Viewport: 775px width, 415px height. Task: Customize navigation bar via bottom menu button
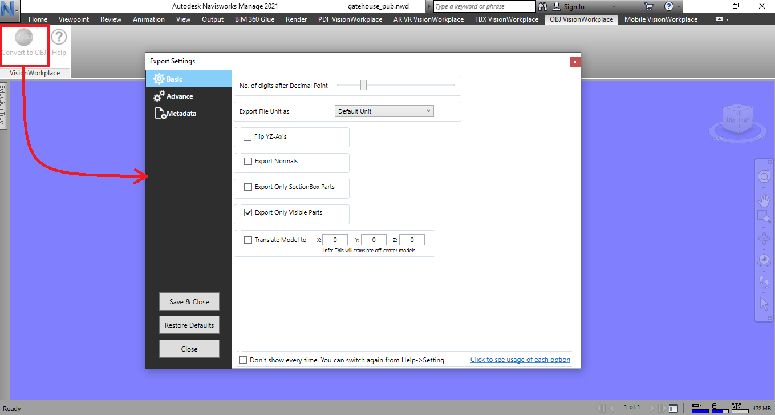click(769, 317)
